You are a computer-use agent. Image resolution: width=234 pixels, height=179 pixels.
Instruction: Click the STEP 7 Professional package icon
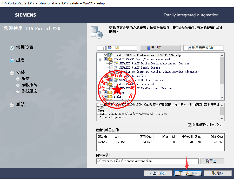coord(110,55)
